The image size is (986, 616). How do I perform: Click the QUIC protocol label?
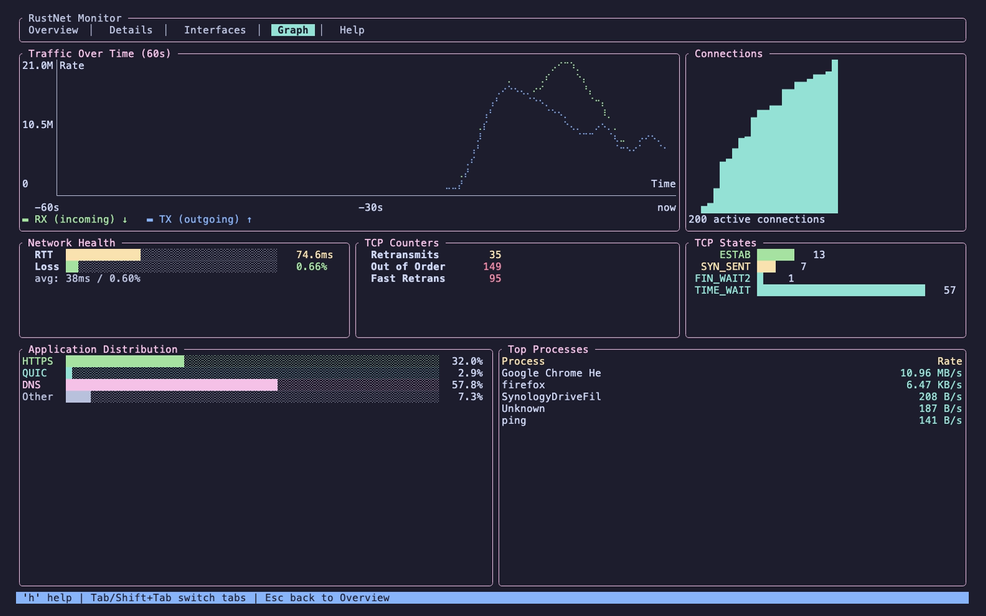click(35, 373)
